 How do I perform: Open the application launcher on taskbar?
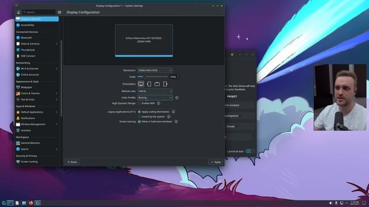4,203
